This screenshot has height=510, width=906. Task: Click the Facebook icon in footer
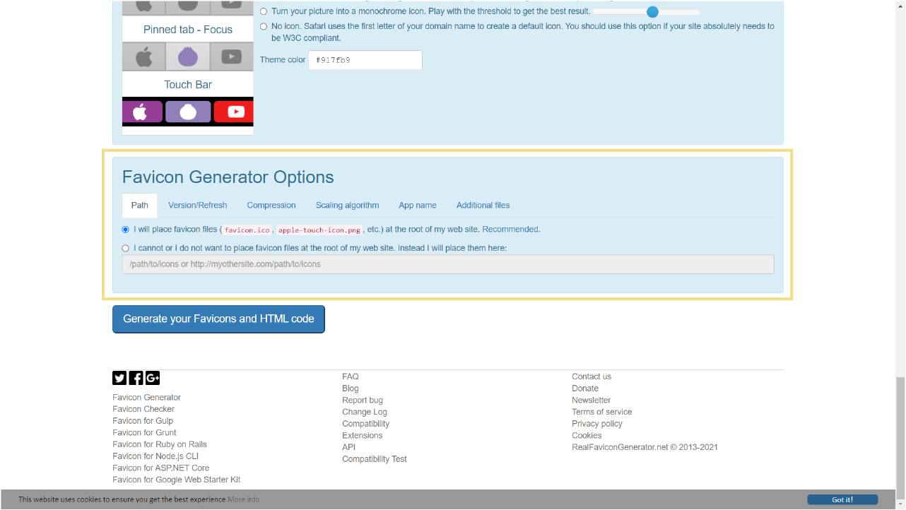coord(136,378)
